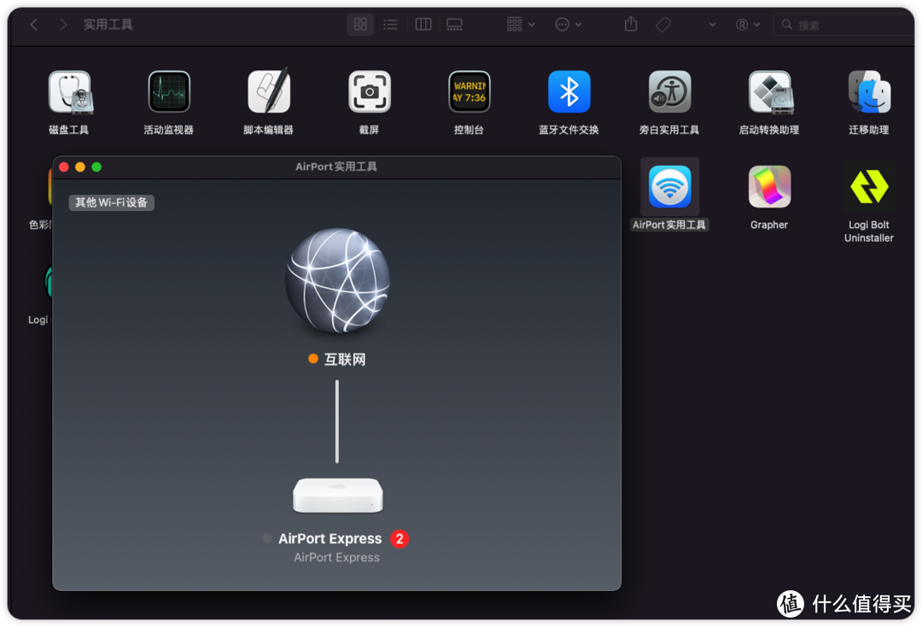
Task: Open the Finder action (ellipsis) menu
Action: [x=568, y=24]
